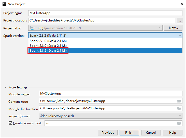Click the Project name field
The height and width of the screenshot is (138, 186).
pyautogui.click(x=105, y=13)
